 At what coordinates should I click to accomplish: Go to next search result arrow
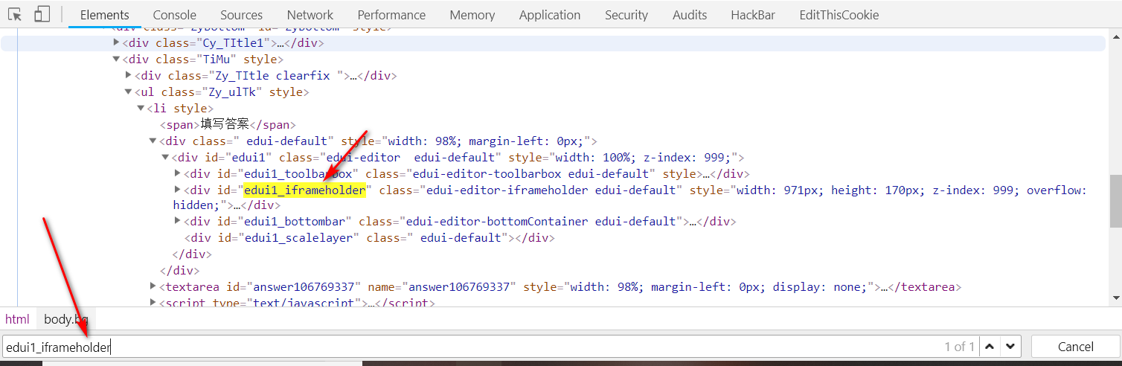1010,346
